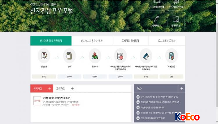This screenshot has width=218, height=124.
Task: Switch to the 산지일시사용 허가절차 tab
Action: coord(92,41)
